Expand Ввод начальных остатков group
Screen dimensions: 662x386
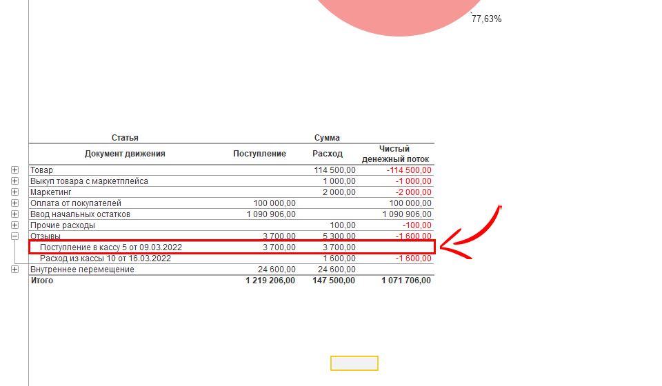[15, 214]
